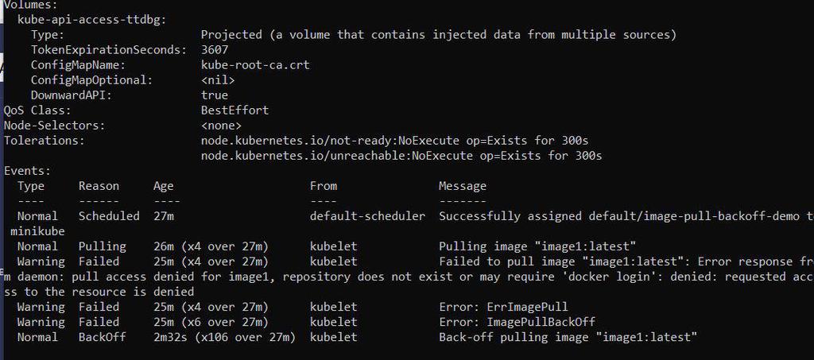814x360 pixels.
Task: Select the Error: ErrImagePull message
Action: click(x=503, y=307)
